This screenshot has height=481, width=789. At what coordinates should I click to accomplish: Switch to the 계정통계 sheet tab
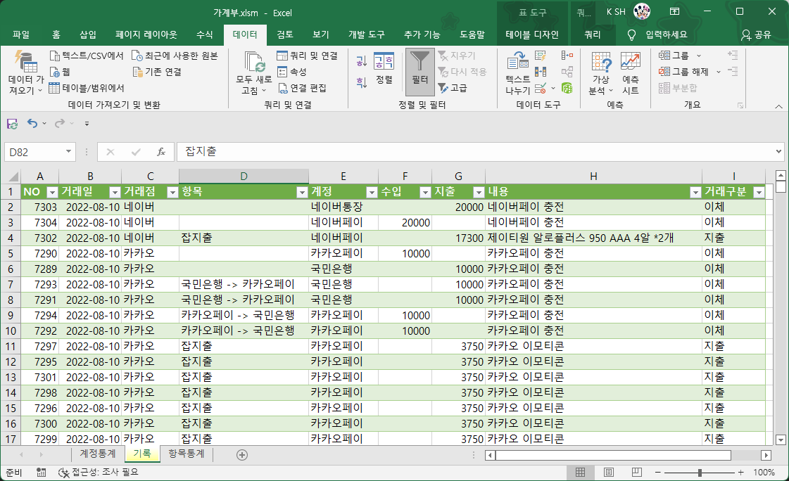coord(98,454)
